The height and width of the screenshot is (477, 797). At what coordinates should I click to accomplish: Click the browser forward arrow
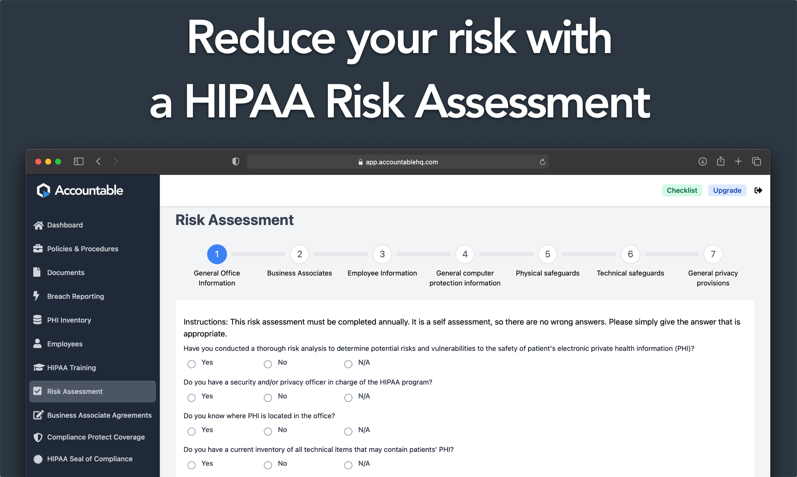(x=116, y=161)
